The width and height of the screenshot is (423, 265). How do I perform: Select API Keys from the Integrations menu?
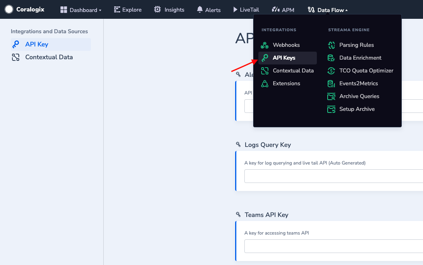click(284, 58)
